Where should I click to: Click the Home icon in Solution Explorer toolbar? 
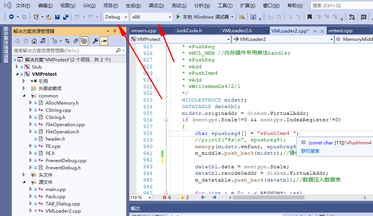(x=34, y=41)
